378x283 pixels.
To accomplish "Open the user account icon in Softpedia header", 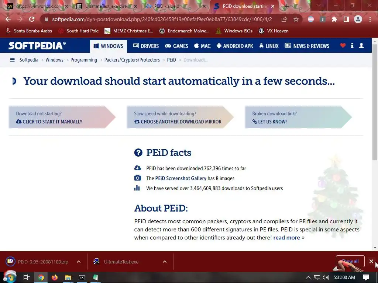I will (x=361, y=45).
